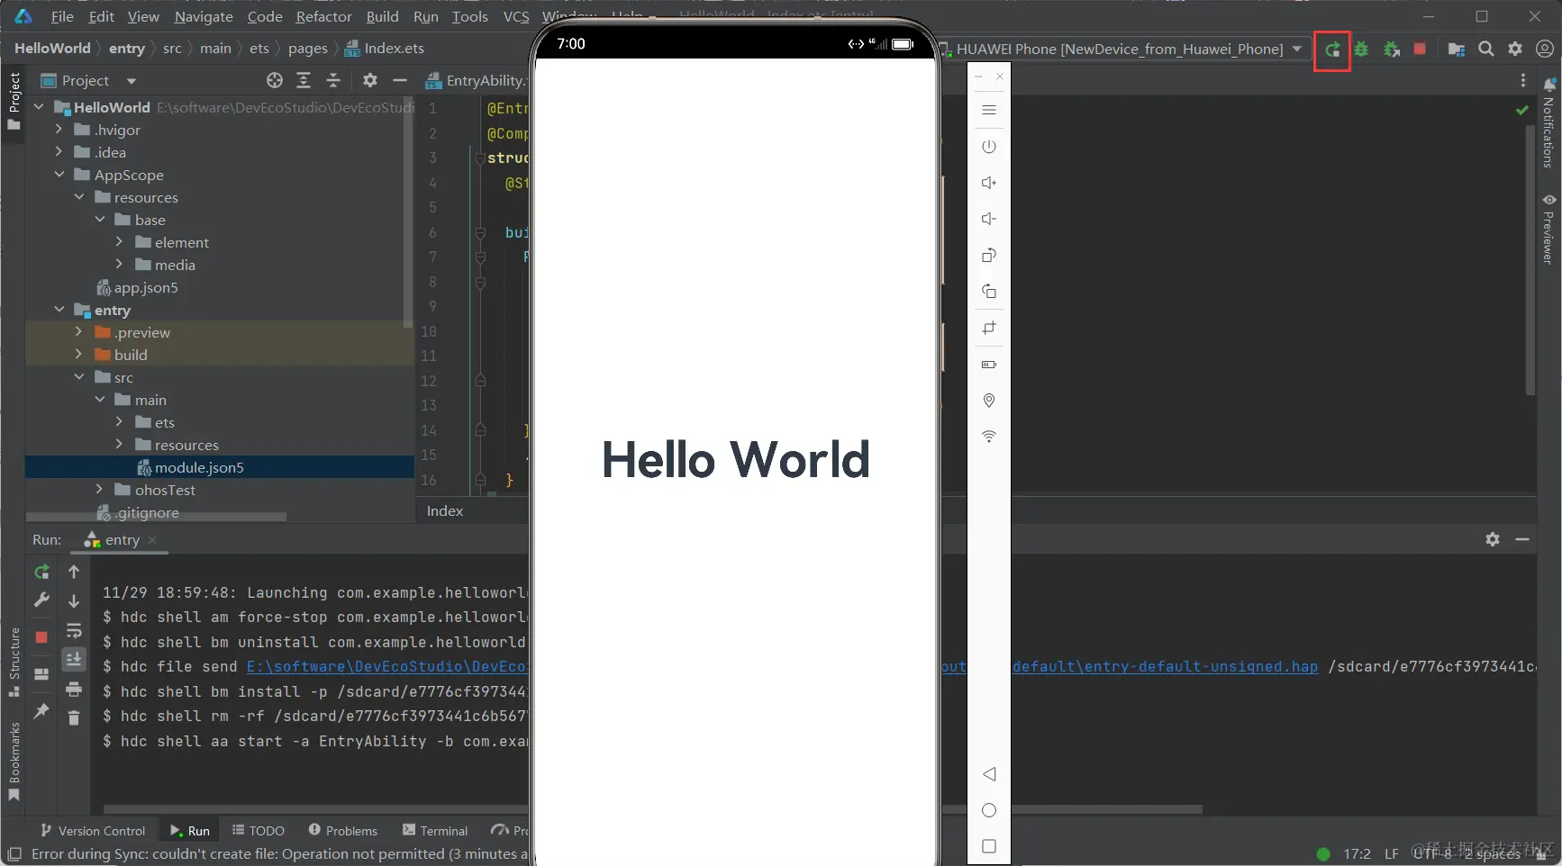The image size is (1562, 866).
Task: Click the green Debug bug icon
Action: coord(1361,50)
